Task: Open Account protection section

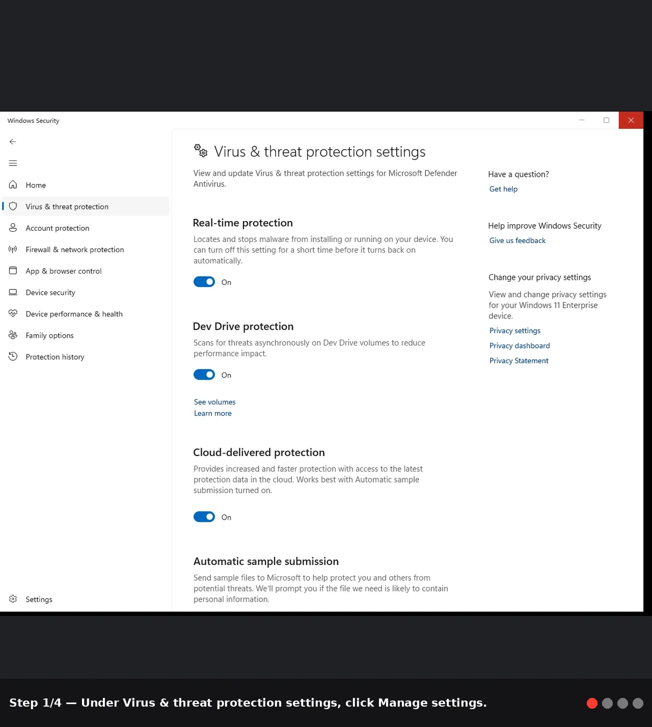Action: tap(86, 228)
